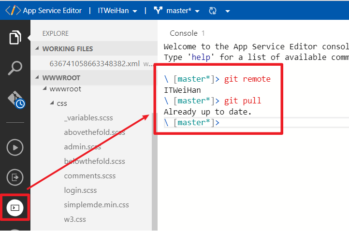The height and width of the screenshot is (231, 349).
Task: Open abovethefold.scss file
Action: click(94, 132)
